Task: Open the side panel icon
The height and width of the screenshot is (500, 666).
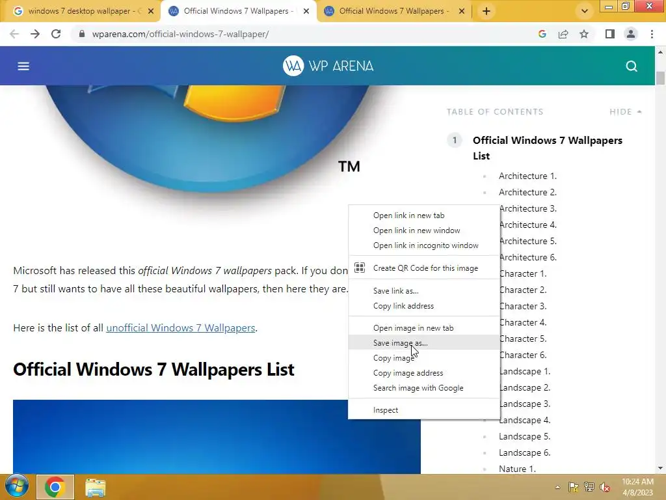Action: (610, 34)
